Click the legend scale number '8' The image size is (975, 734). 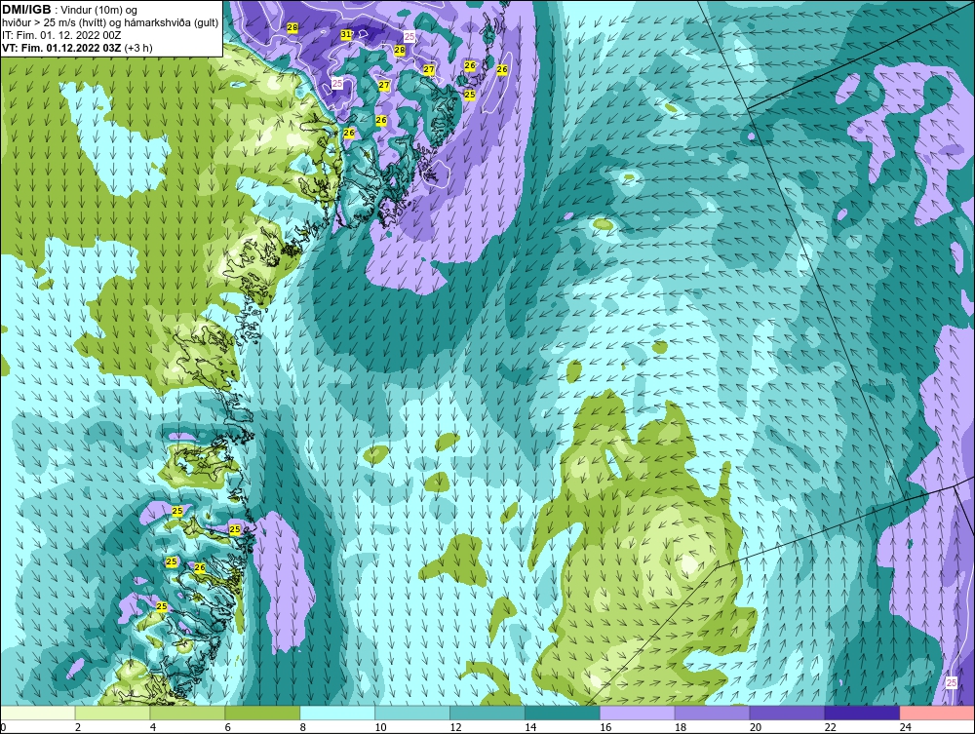(x=303, y=727)
